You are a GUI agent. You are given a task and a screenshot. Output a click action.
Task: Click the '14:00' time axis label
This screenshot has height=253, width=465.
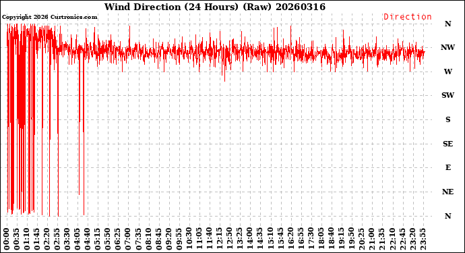(250, 239)
